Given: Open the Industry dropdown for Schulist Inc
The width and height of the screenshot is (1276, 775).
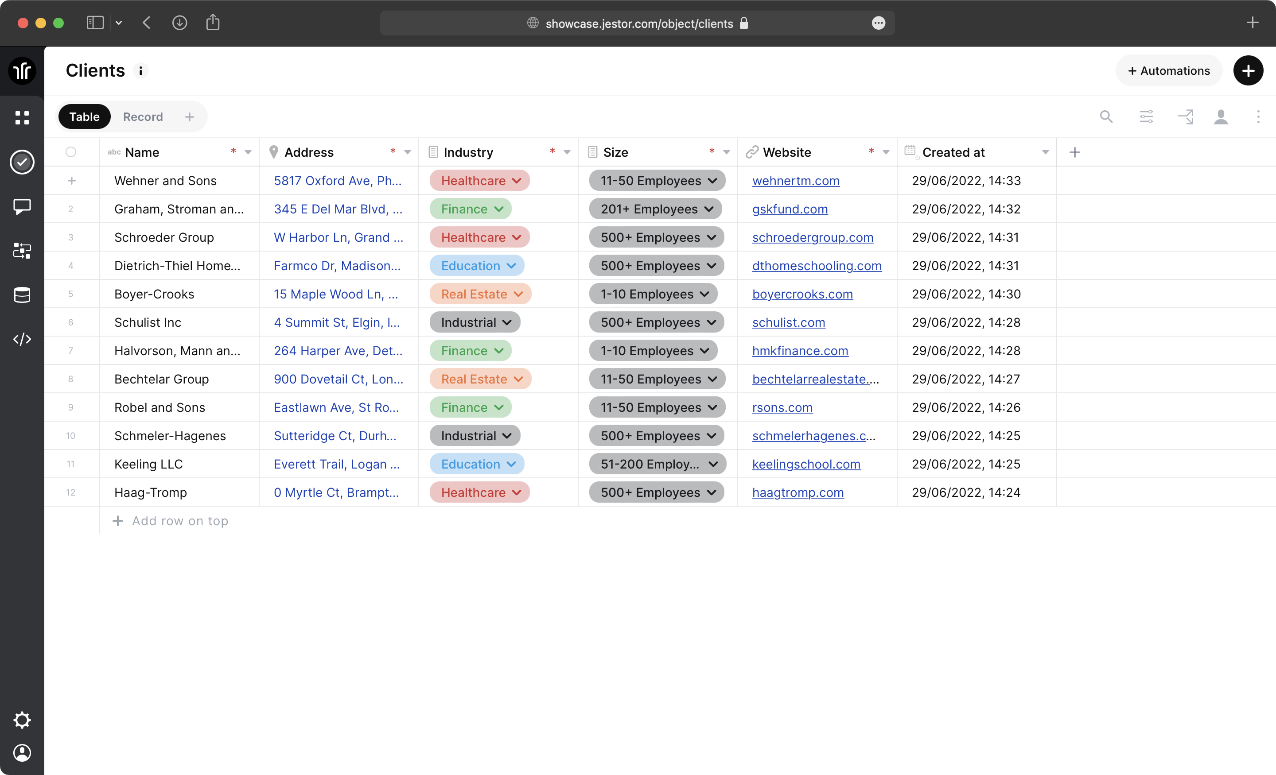Looking at the screenshot, I should pyautogui.click(x=475, y=322).
